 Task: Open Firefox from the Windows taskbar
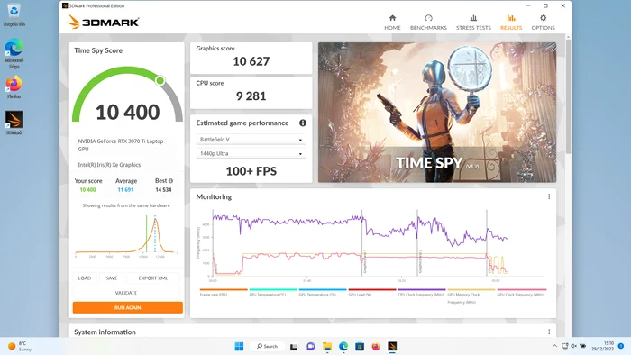(376, 347)
